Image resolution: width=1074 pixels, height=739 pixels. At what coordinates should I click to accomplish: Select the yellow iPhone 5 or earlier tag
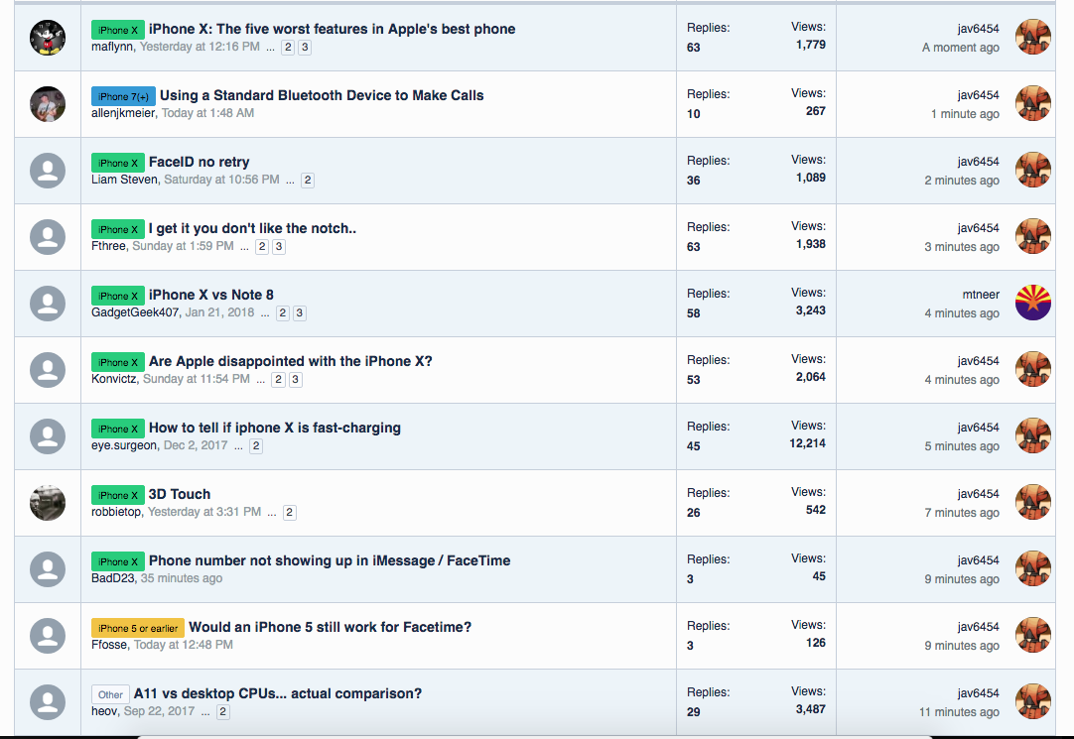tap(138, 628)
